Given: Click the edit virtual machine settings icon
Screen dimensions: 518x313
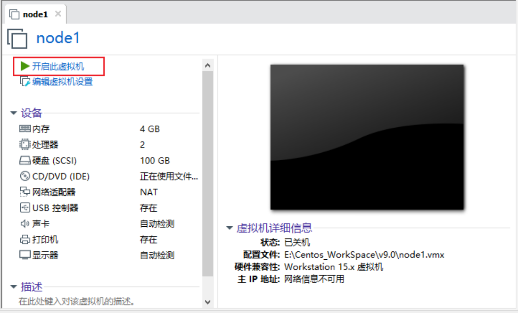Looking at the screenshot, I should (25, 82).
